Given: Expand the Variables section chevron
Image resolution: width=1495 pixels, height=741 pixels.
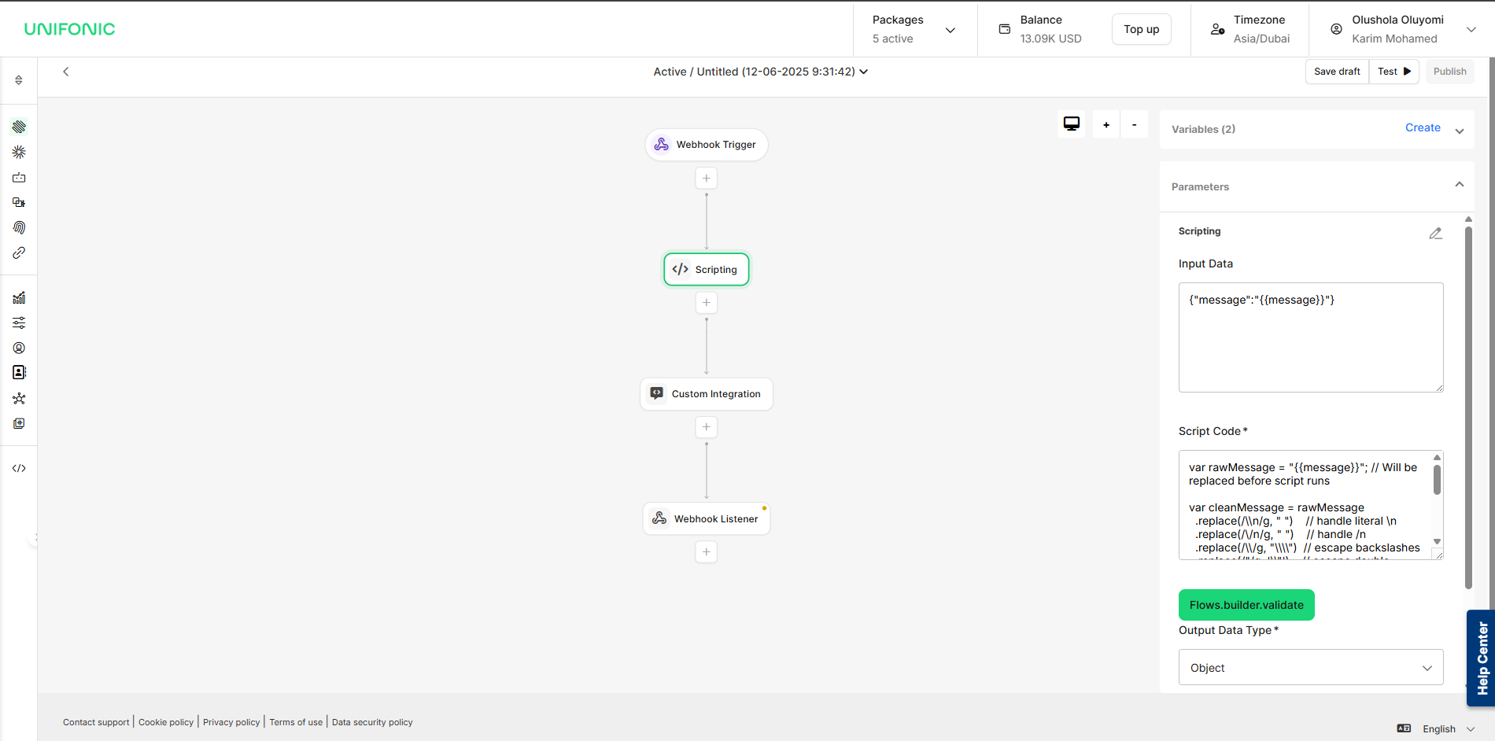Looking at the screenshot, I should coord(1459,131).
